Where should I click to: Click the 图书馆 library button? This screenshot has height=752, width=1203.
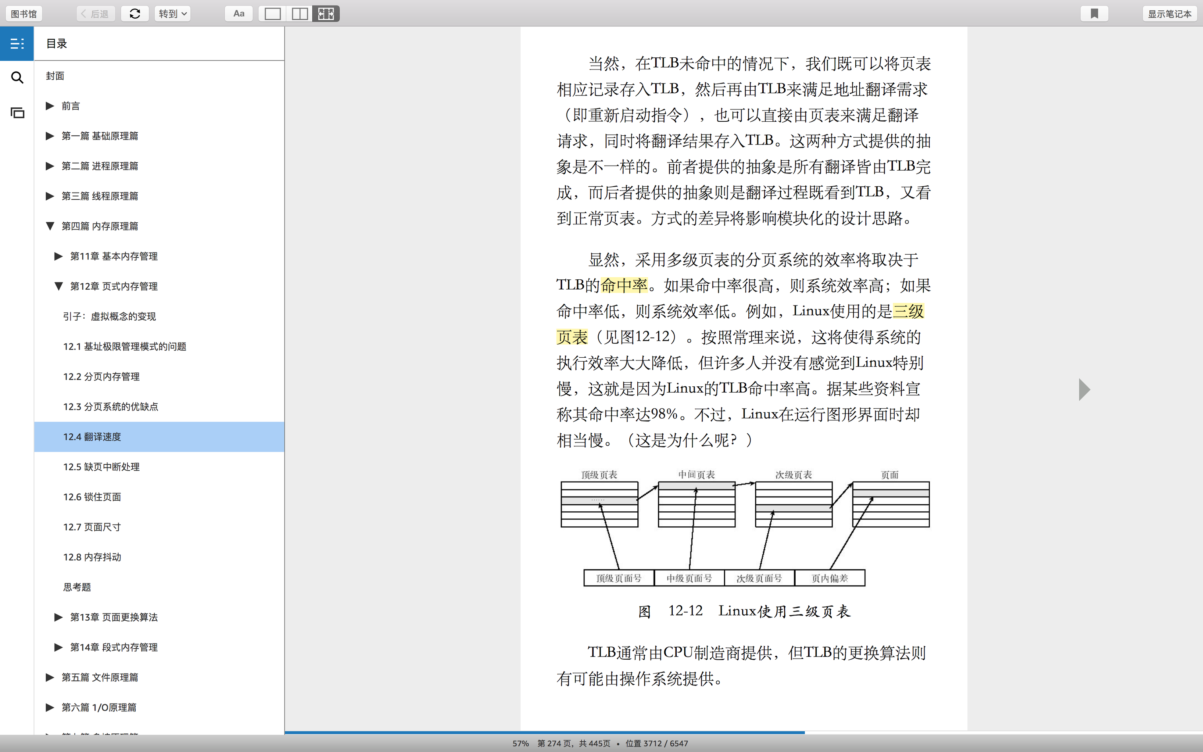(23, 14)
